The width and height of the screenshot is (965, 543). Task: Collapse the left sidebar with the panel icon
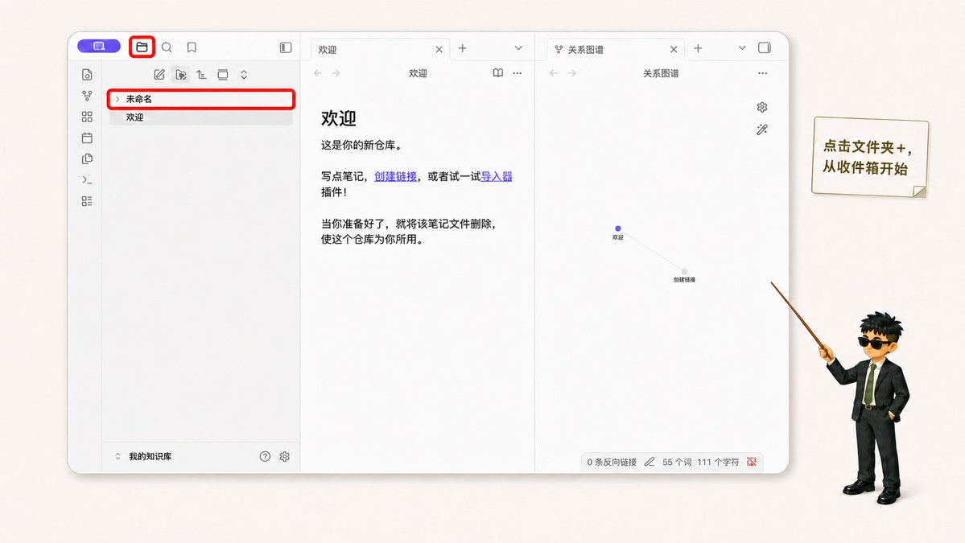tap(286, 47)
